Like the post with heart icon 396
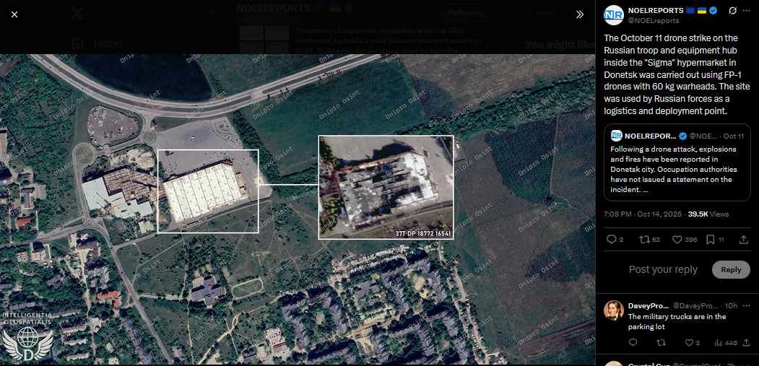This screenshot has width=759, height=366. [677, 239]
